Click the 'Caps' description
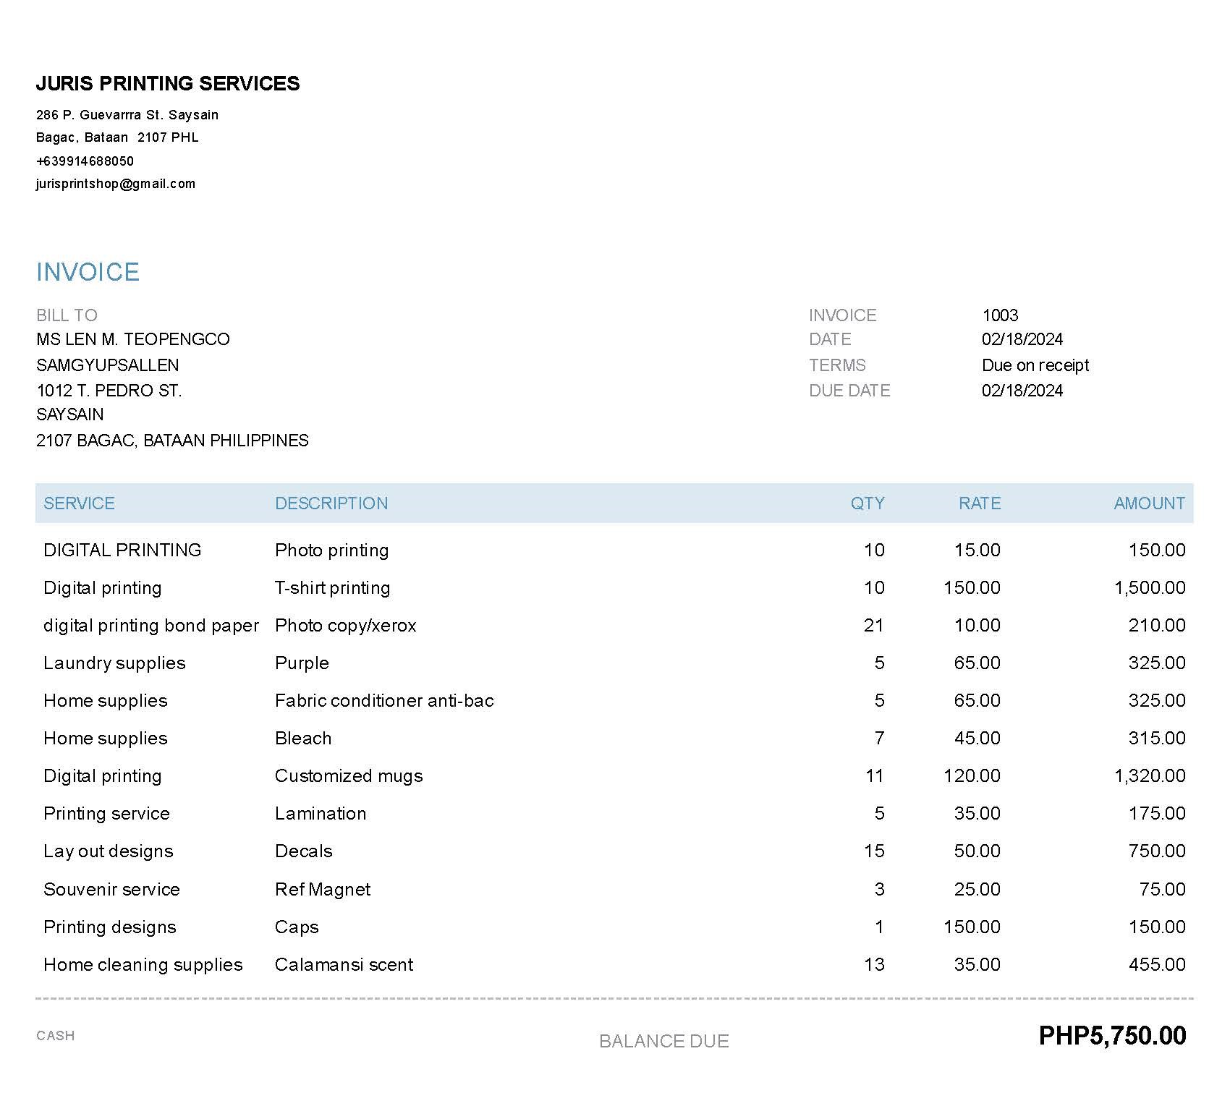Viewport: 1230px width, 1093px height. (x=297, y=927)
